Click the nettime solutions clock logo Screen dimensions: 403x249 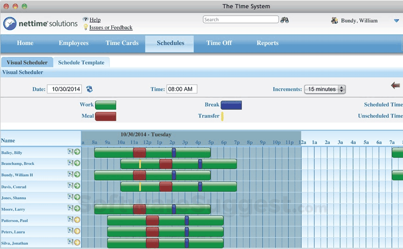(10, 23)
